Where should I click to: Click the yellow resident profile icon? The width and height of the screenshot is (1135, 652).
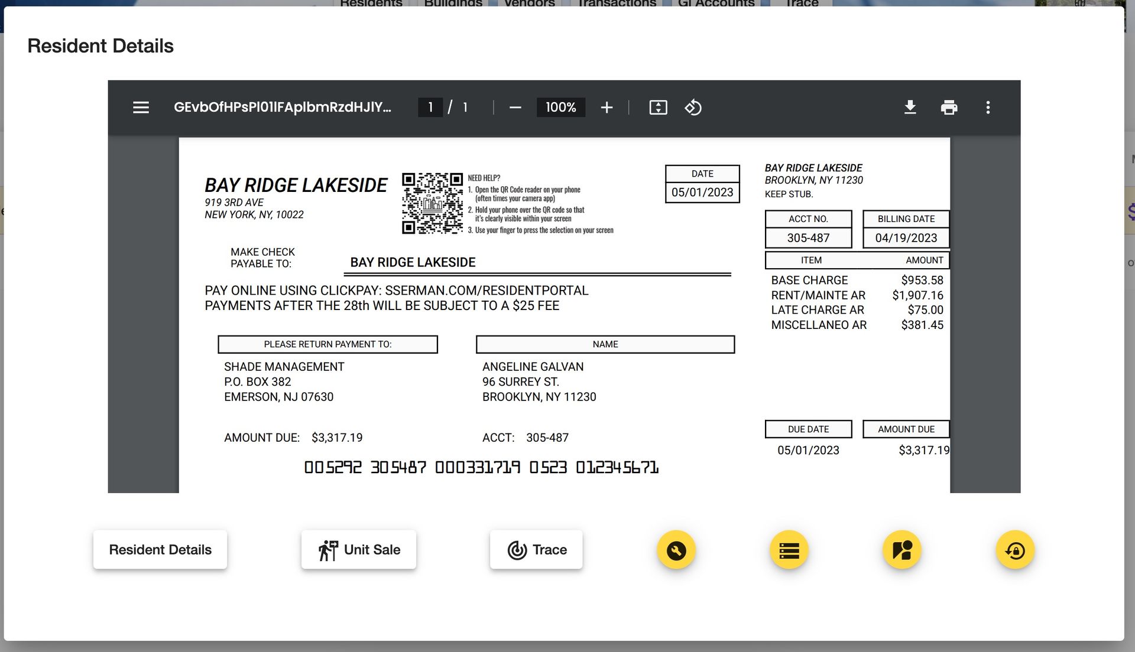click(901, 549)
